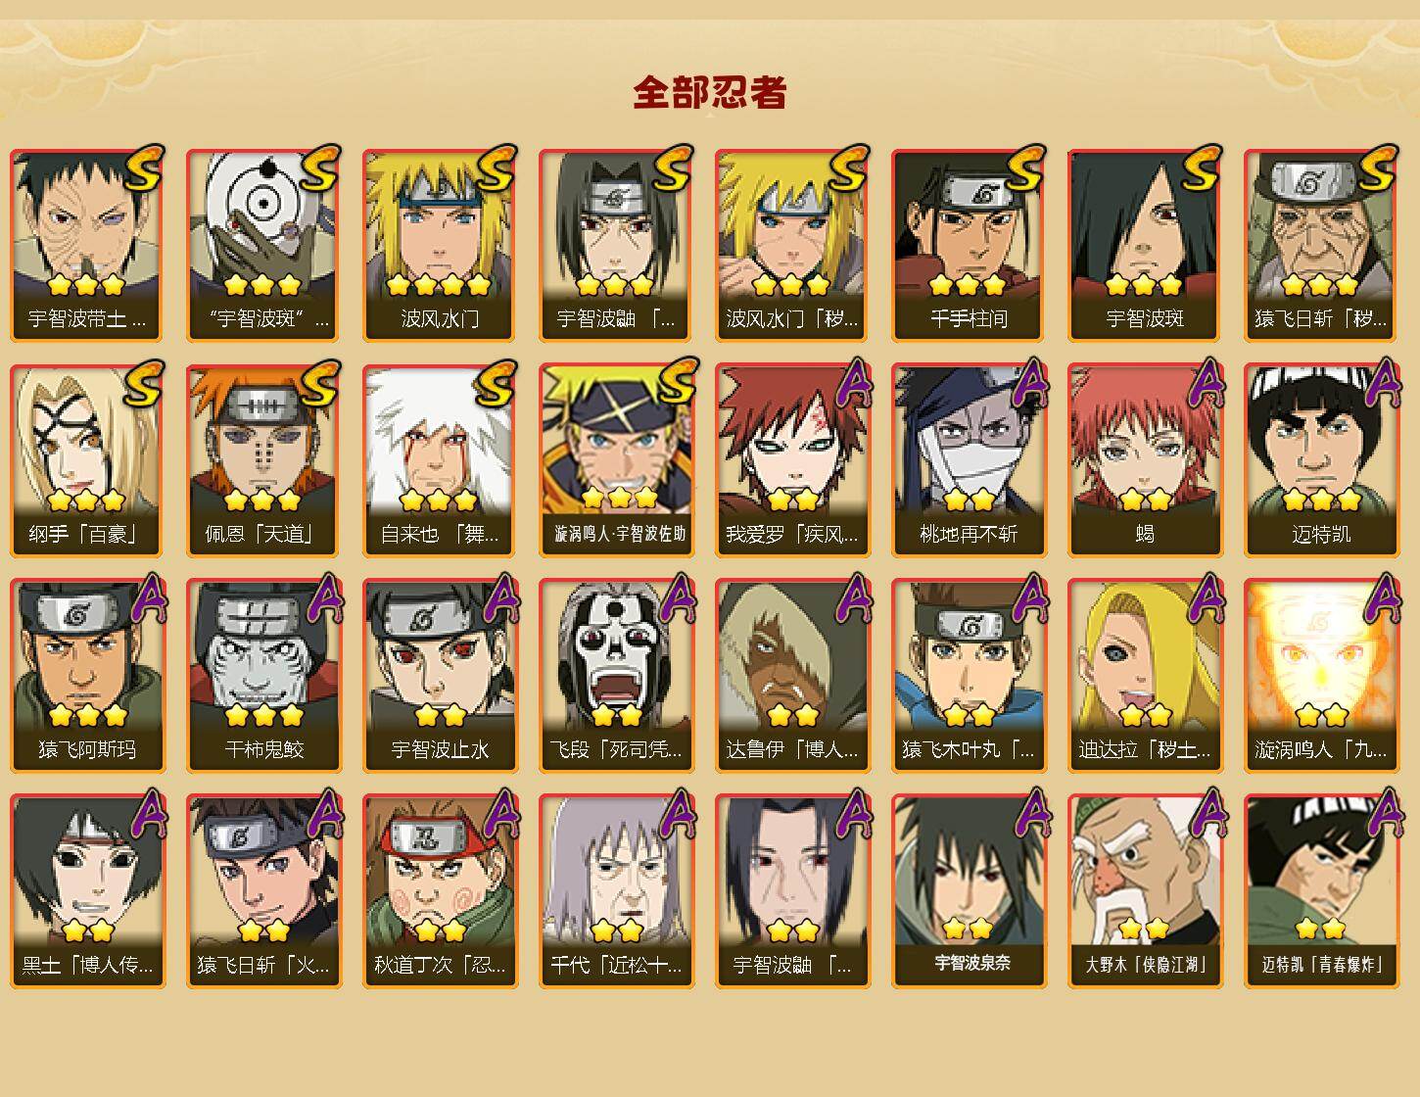This screenshot has height=1097, width=1420.
Task: Choose the 宇智波止水 ninja card
Action: (440, 676)
